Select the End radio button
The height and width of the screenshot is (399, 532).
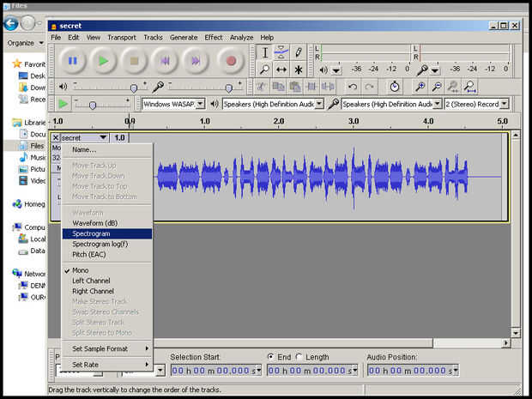click(x=271, y=357)
